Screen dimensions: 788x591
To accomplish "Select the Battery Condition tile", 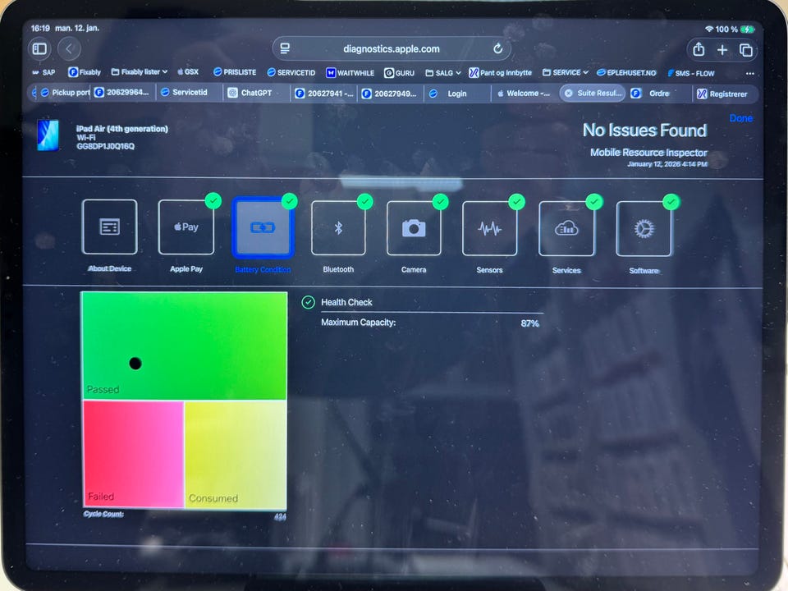I will point(263,227).
